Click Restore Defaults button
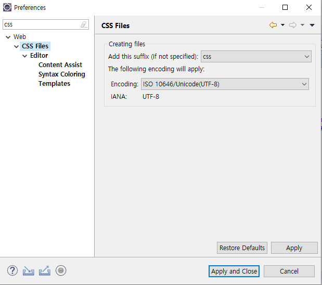Screen dimensions: 322x285 [242, 248]
